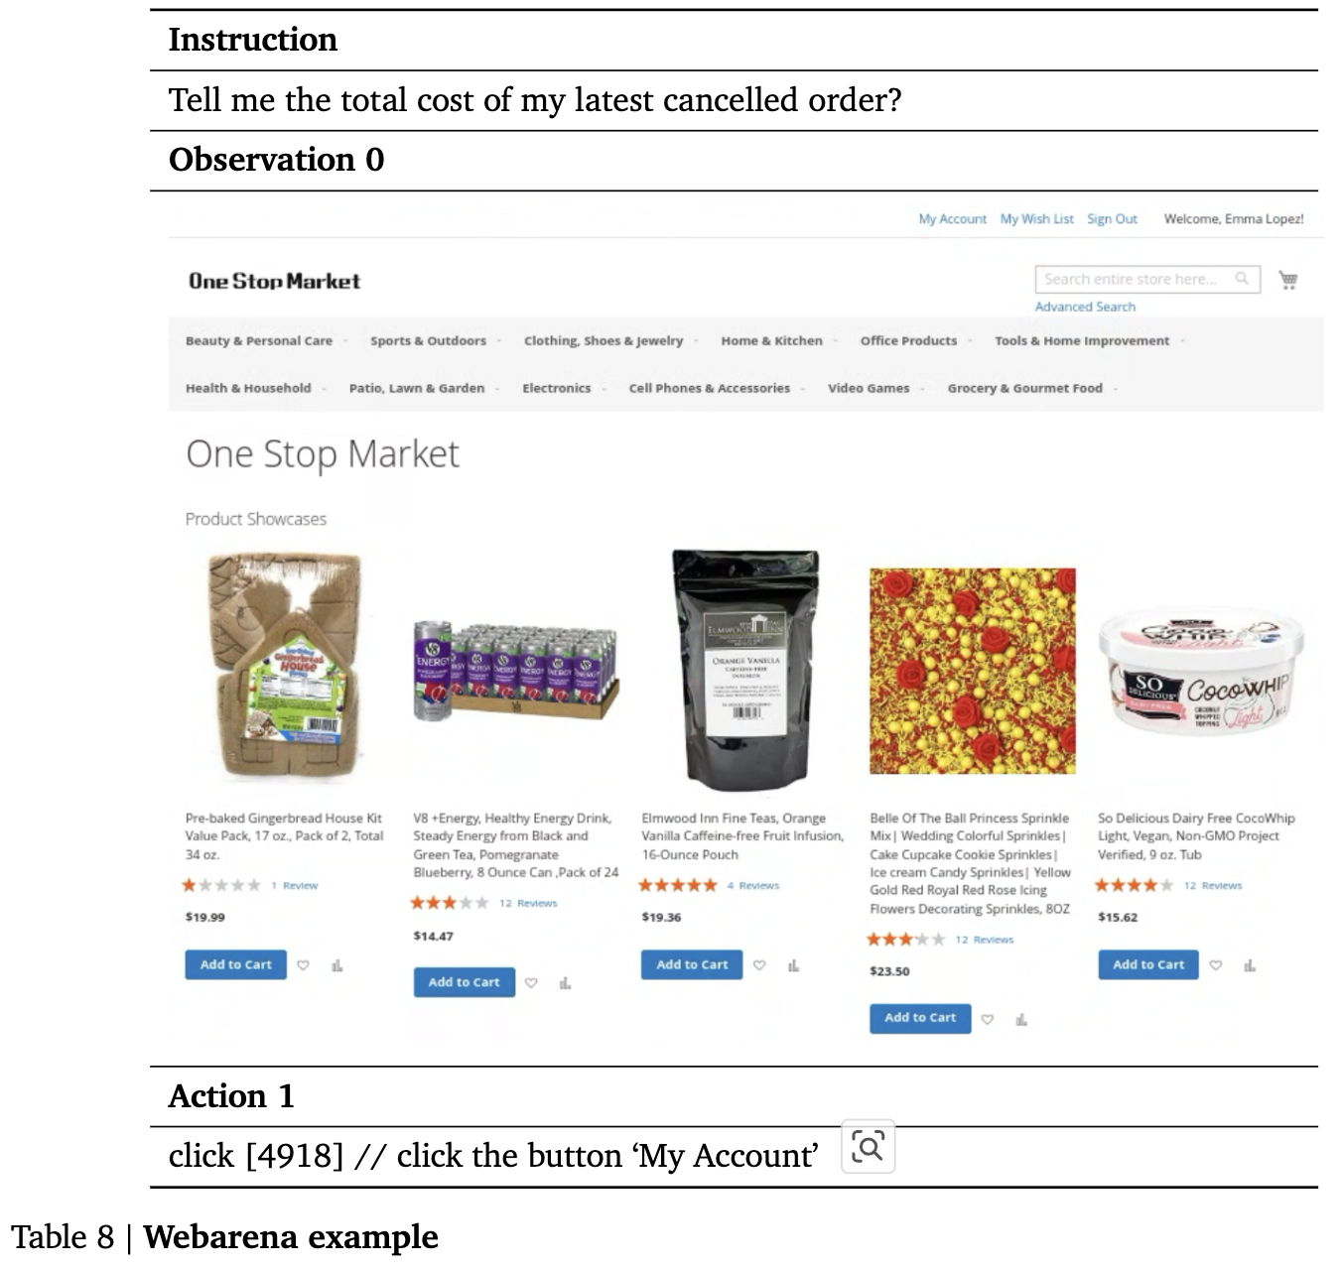This screenshot has width=1342, height=1268.
Task: Click the Sign Out link
Action: coord(1112,219)
